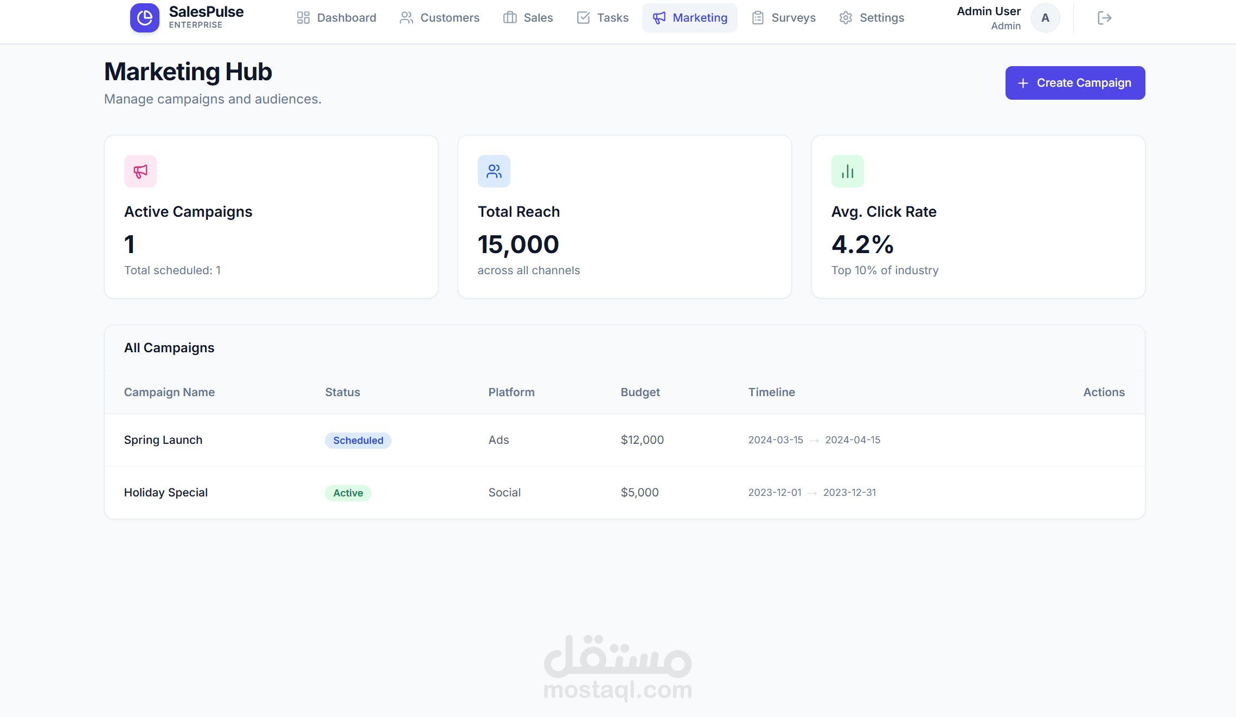Open the Surveys page
Viewport: 1236px width, 717px height.
[784, 18]
